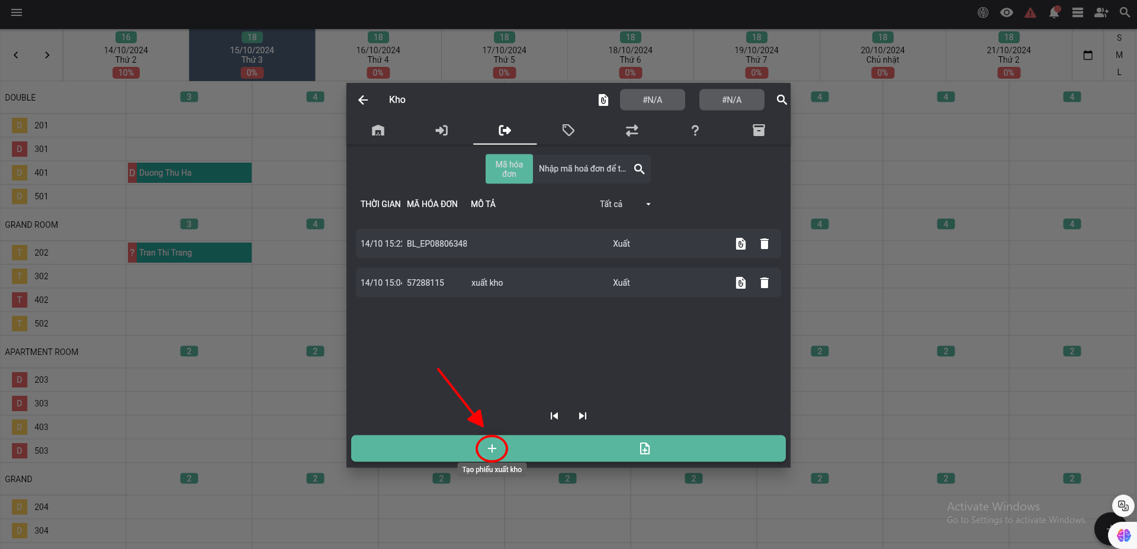This screenshot has height=549, width=1137.
Task: Go to next week in calendar
Action: [47, 55]
